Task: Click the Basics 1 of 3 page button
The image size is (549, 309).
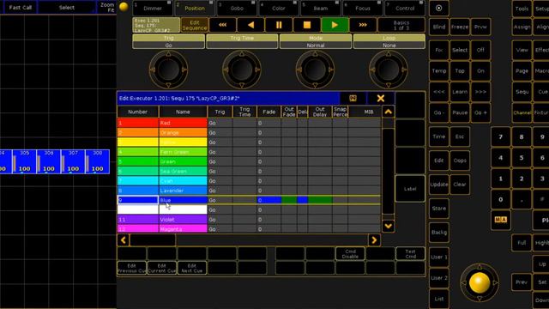Action: click(x=401, y=25)
